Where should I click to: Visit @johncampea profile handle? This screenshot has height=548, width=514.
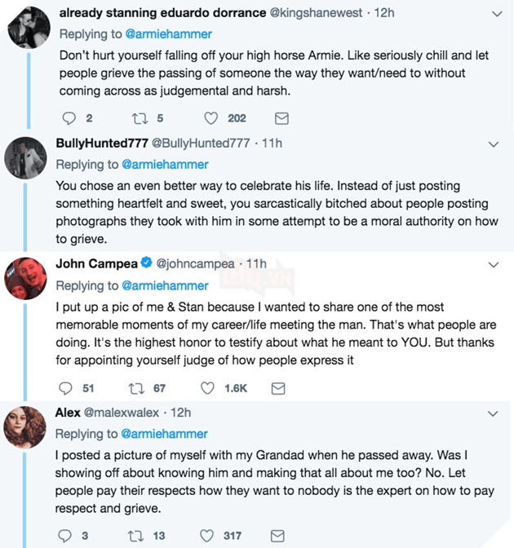(x=198, y=264)
